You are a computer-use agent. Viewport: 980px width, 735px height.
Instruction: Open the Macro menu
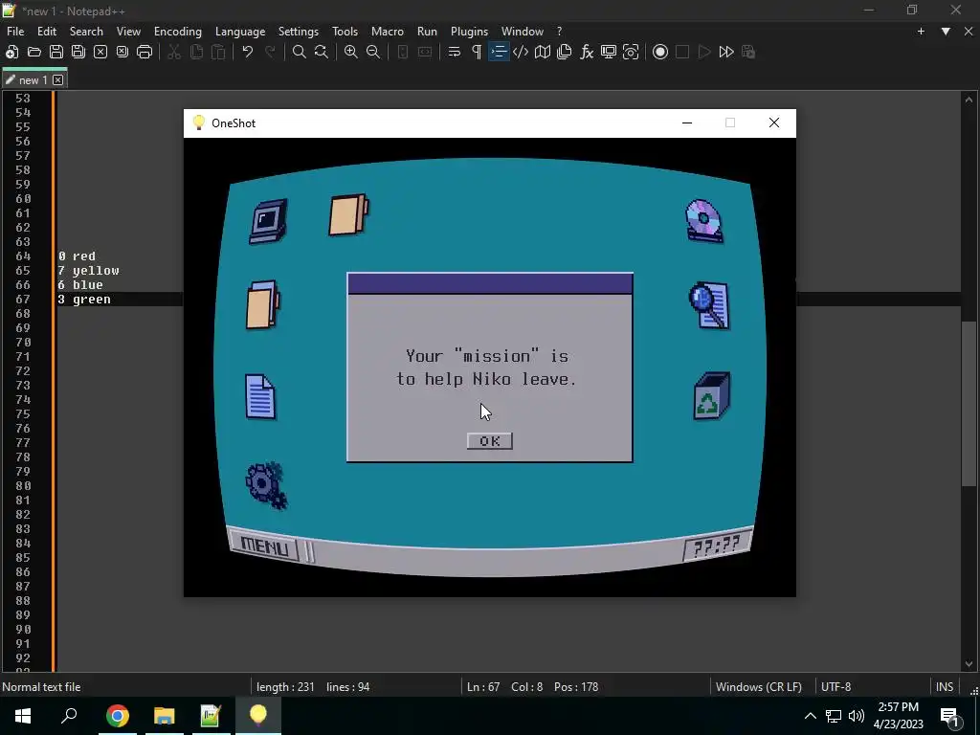point(388,32)
